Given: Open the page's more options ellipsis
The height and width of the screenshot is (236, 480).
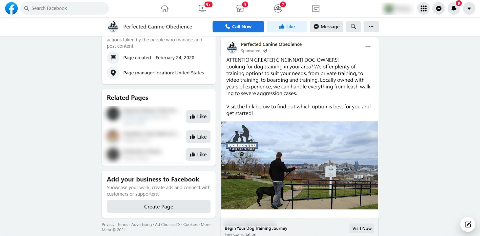Looking at the screenshot, I should [371, 26].
